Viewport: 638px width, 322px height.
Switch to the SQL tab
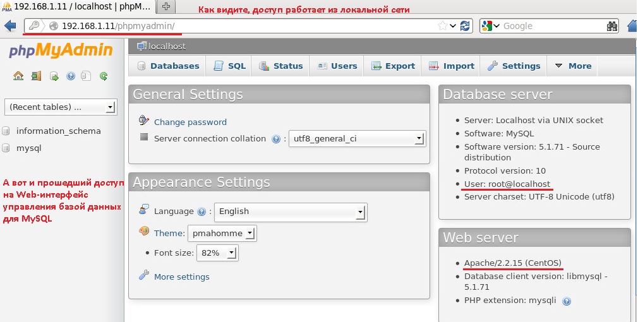(229, 66)
